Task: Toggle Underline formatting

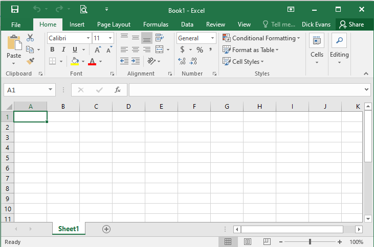Action: [x=75, y=50]
